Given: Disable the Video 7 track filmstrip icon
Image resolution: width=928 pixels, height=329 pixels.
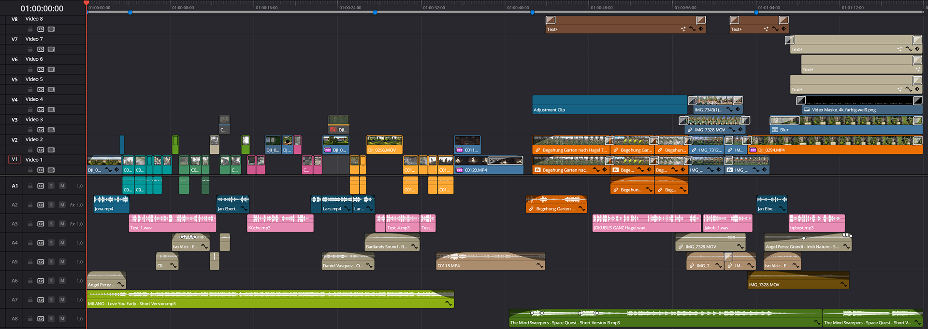Looking at the screenshot, I should [51, 49].
